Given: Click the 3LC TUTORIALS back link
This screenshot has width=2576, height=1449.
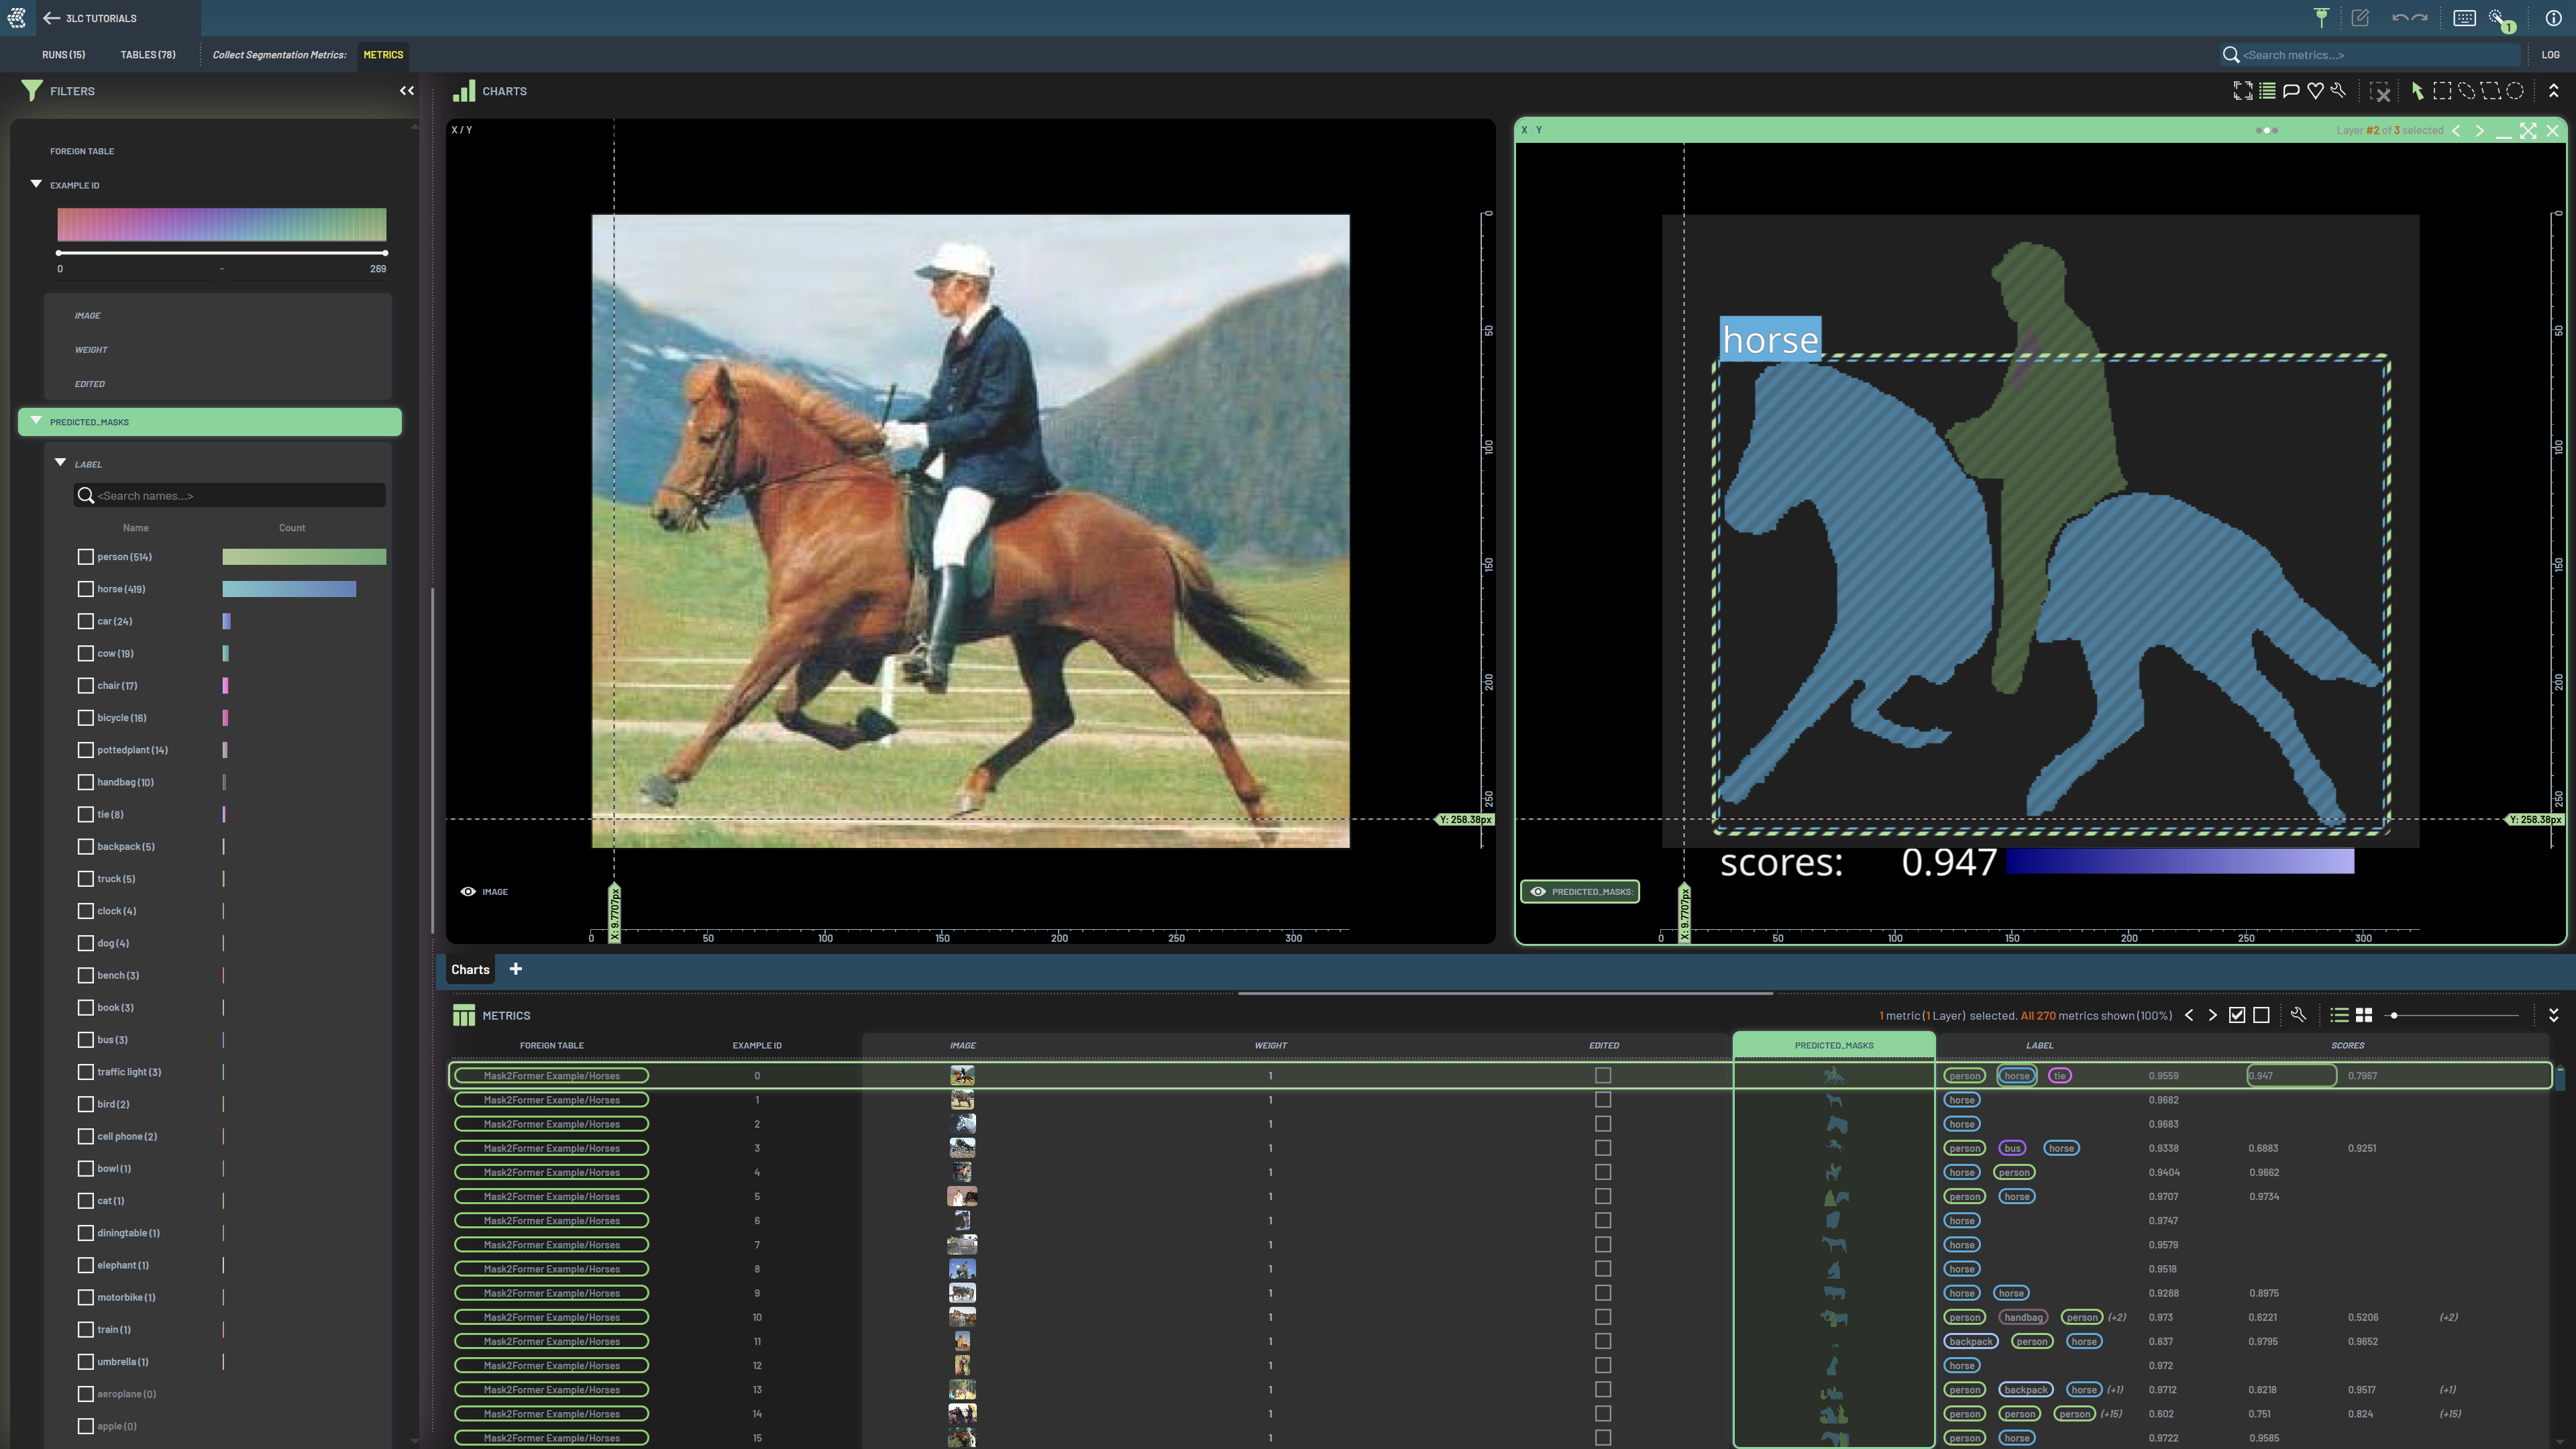Looking at the screenshot, I should click(100, 18).
